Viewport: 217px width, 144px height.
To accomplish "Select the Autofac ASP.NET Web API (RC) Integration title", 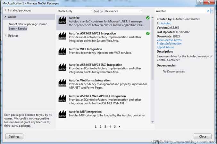I will pos(97,96).
